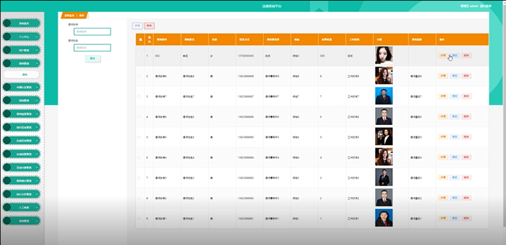Image resolution: width=506 pixels, height=245 pixels.
Task: Open the 系统管理 menu label
Action: (x=24, y=221)
